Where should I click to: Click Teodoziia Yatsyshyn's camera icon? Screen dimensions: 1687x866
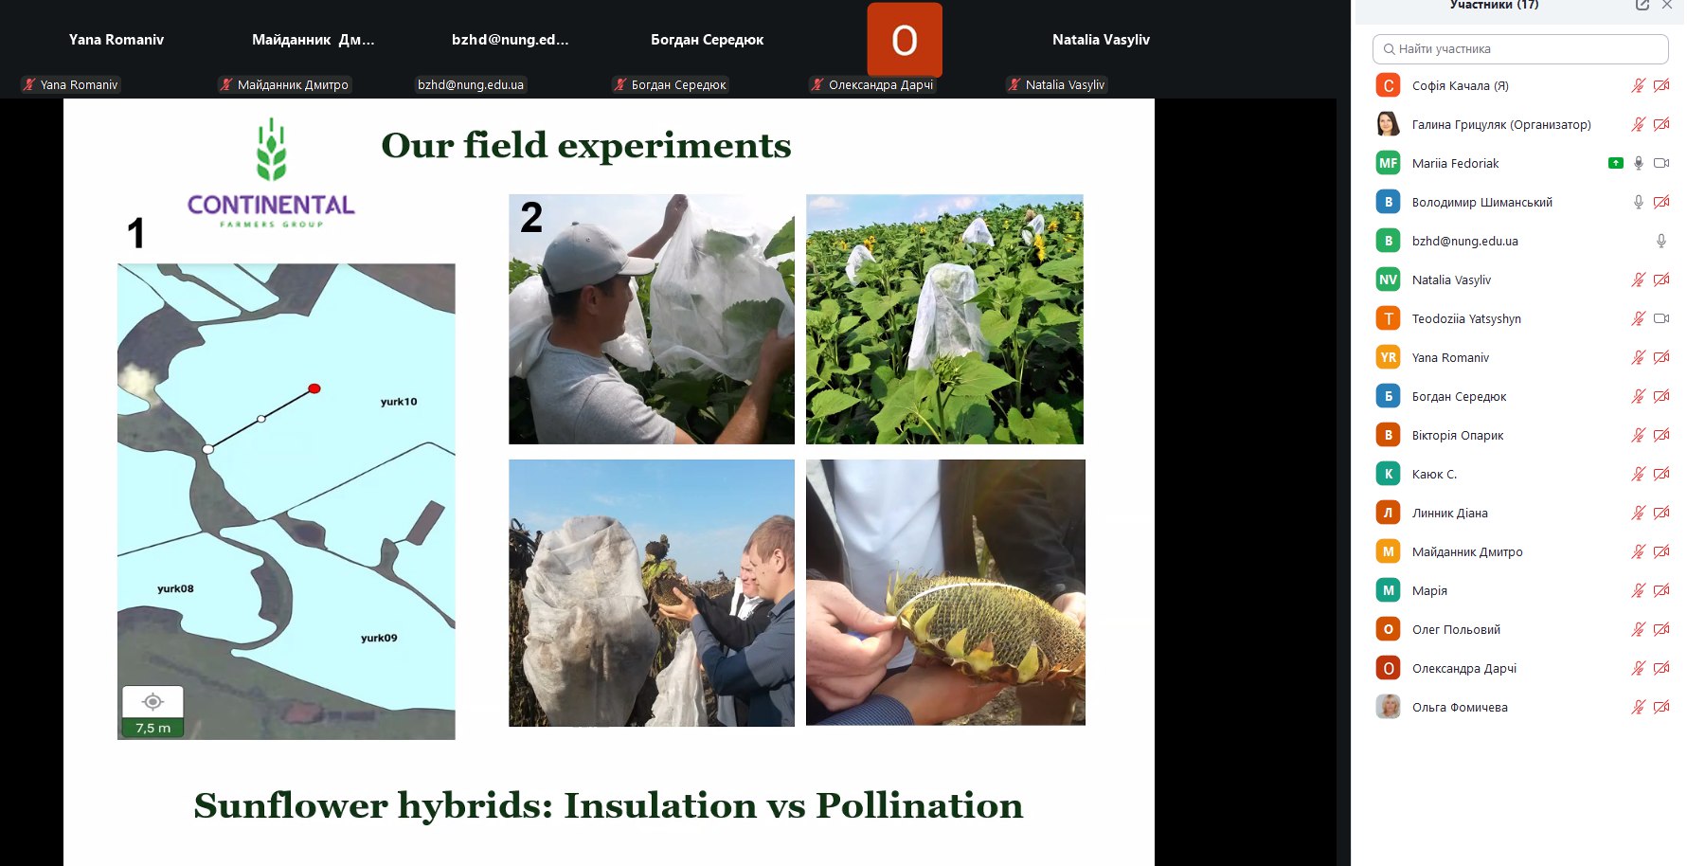(1661, 318)
